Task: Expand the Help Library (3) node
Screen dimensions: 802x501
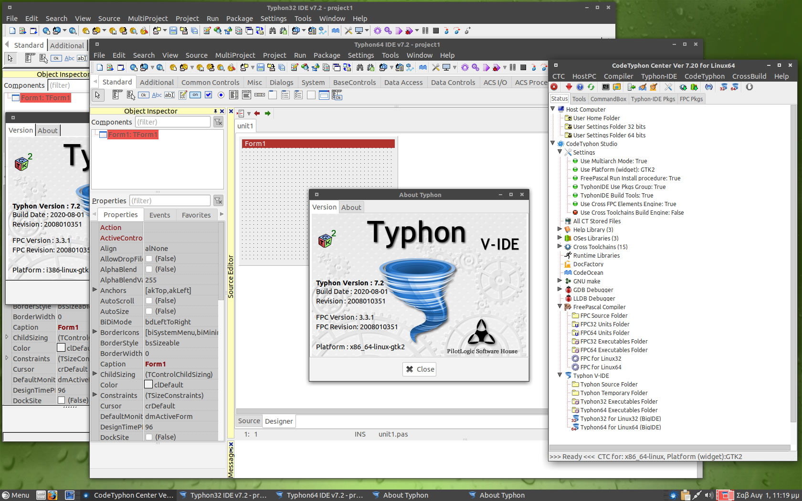Action: pos(560,229)
